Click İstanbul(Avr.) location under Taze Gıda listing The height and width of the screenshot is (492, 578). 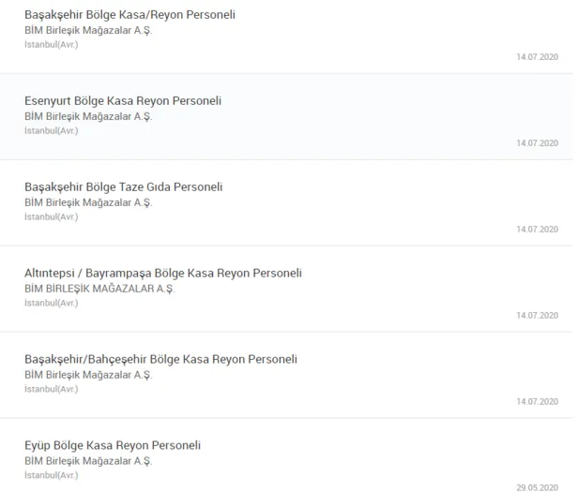click(x=52, y=217)
